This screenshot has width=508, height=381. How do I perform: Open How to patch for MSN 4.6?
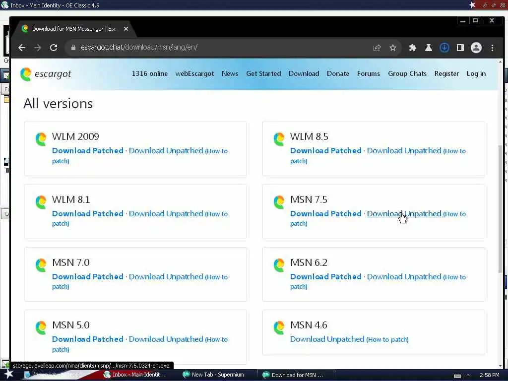click(x=387, y=339)
